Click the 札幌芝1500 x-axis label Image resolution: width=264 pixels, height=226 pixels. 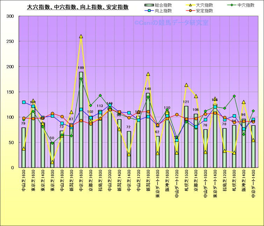click(x=186, y=184)
